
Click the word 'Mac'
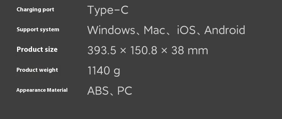point(154,30)
